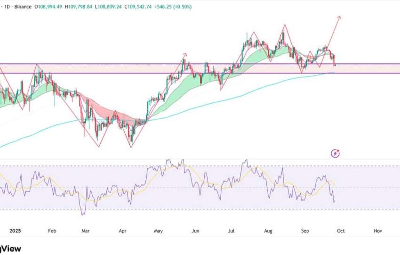Click the Mar label on time axis
Viewport: 400px width, 255px height.
point(86,231)
